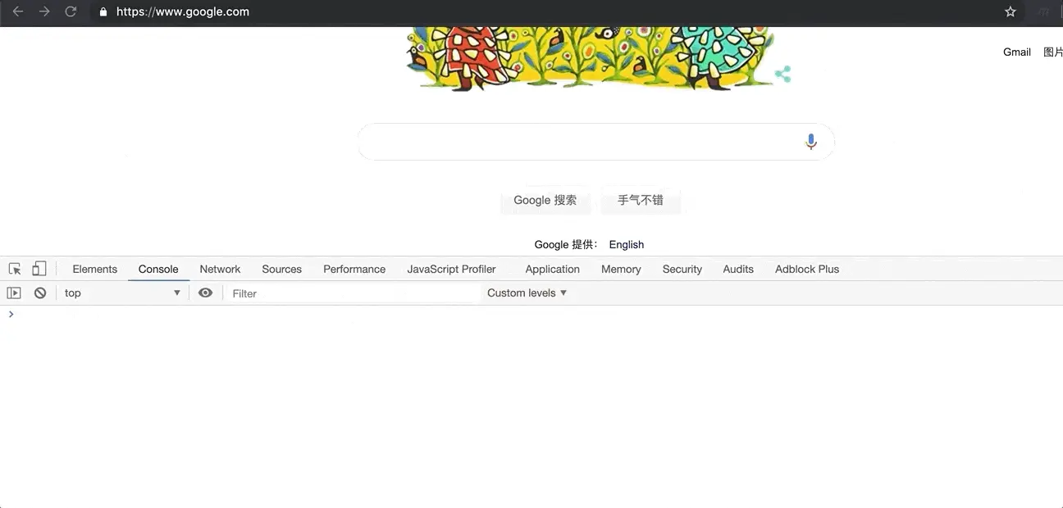Open the Gmail link

click(x=1017, y=52)
